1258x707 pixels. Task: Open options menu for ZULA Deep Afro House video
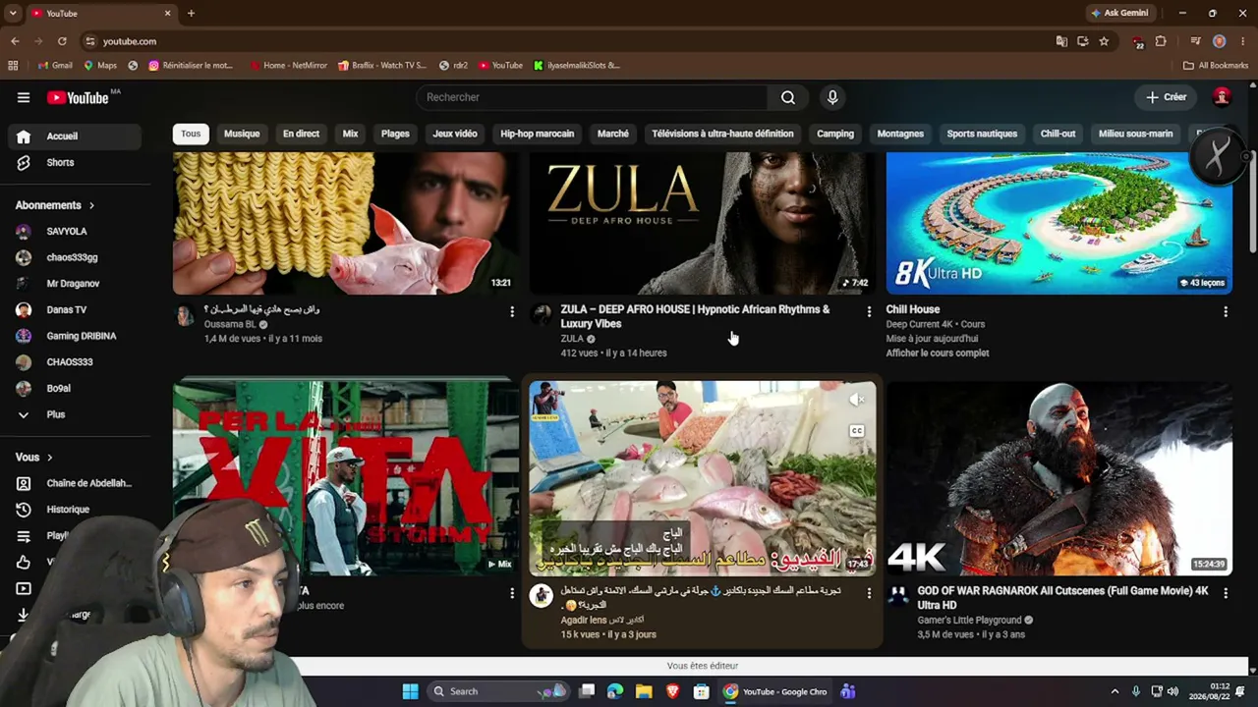pos(869,312)
